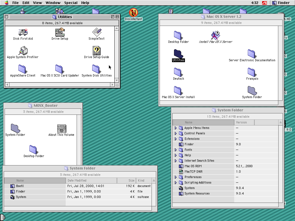Click sort order button beside Version column
This screenshot has height=221, width=295.
point(281,122)
